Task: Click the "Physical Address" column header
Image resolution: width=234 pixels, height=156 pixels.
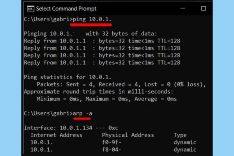Action: click(128, 135)
